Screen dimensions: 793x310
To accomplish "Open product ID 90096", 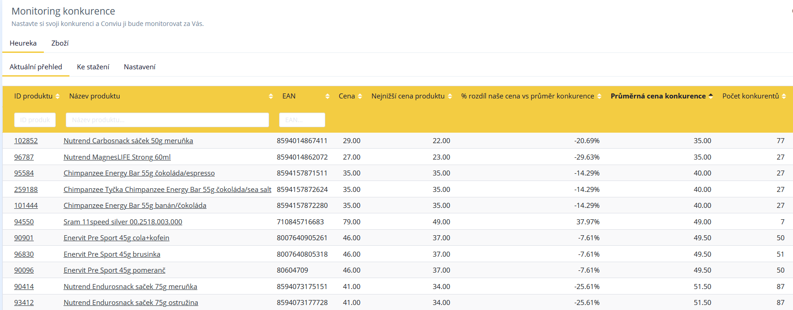I will (x=24, y=270).
